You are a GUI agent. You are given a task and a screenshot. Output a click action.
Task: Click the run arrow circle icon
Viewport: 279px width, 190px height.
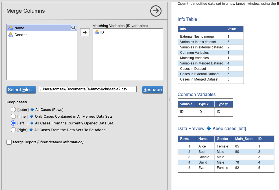[156, 11]
